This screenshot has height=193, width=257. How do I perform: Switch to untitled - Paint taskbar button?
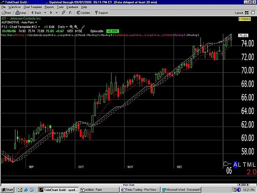(99, 190)
